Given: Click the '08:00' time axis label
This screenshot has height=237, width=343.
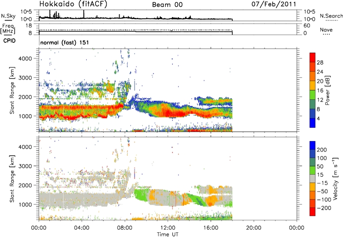Looking at the screenshot, I should [x=125, y=228].
